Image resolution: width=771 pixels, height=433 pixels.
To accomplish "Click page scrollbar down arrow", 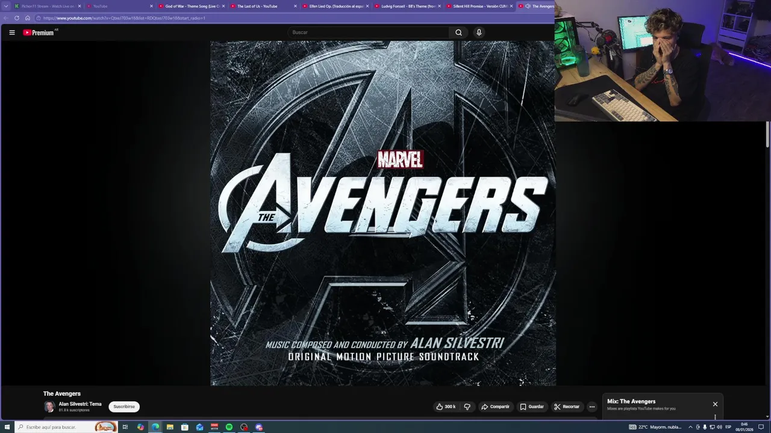I will [x=768, y=416].
